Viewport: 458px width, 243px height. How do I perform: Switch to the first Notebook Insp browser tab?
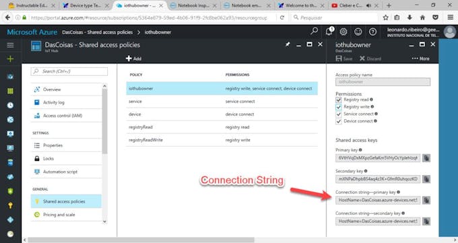(193, 5)
